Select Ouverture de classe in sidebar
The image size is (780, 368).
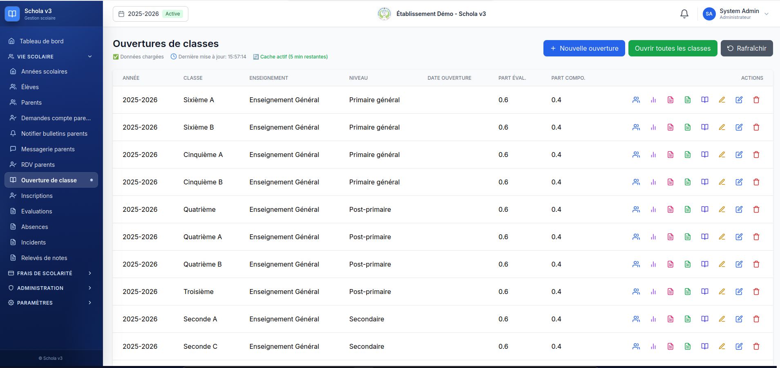point(51,180)
